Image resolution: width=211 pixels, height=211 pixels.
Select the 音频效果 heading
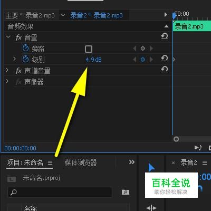point(21,26)
